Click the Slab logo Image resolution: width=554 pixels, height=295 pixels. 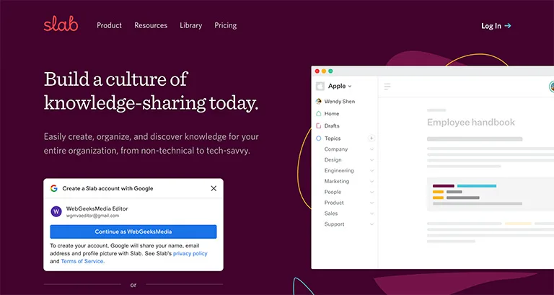point(61,25)
